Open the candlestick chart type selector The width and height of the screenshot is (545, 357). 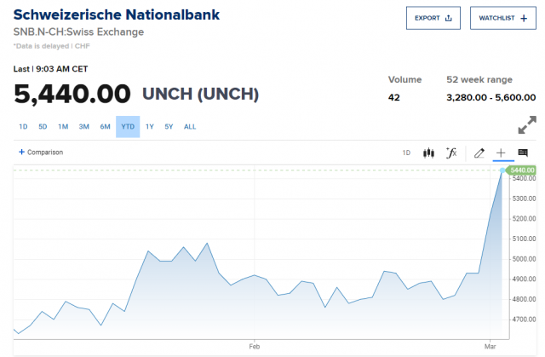click(x=428, y=153)
